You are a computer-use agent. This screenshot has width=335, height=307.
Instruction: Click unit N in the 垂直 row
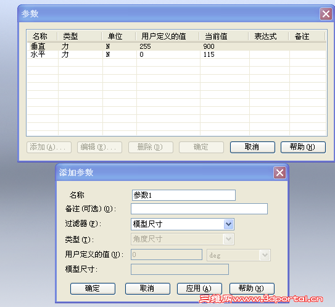[x=108, y=46]
